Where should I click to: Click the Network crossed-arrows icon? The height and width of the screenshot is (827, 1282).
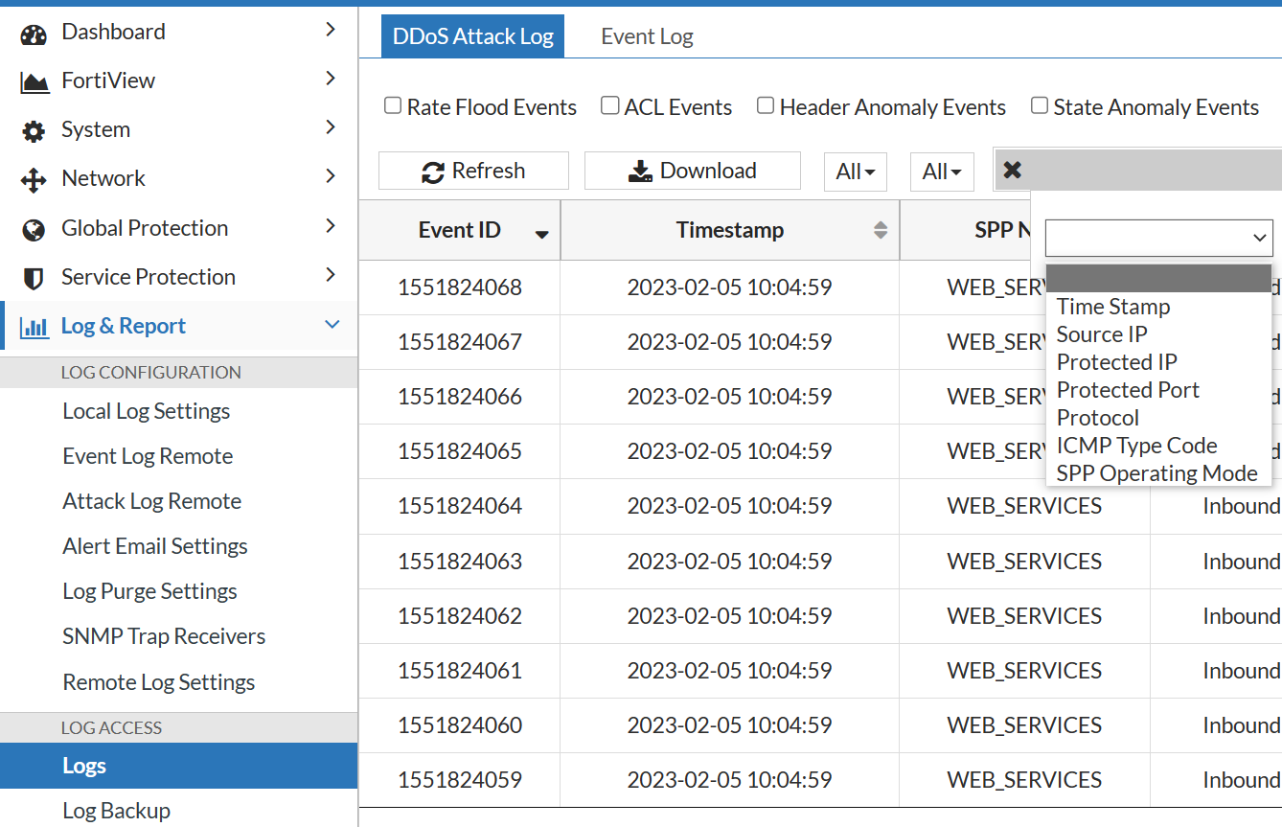[34, 178]
